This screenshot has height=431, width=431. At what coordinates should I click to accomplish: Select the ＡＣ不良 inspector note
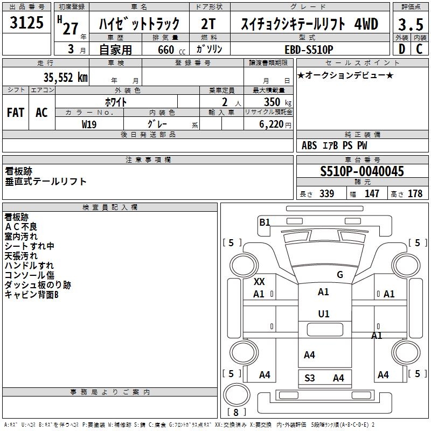pos(21,227)
